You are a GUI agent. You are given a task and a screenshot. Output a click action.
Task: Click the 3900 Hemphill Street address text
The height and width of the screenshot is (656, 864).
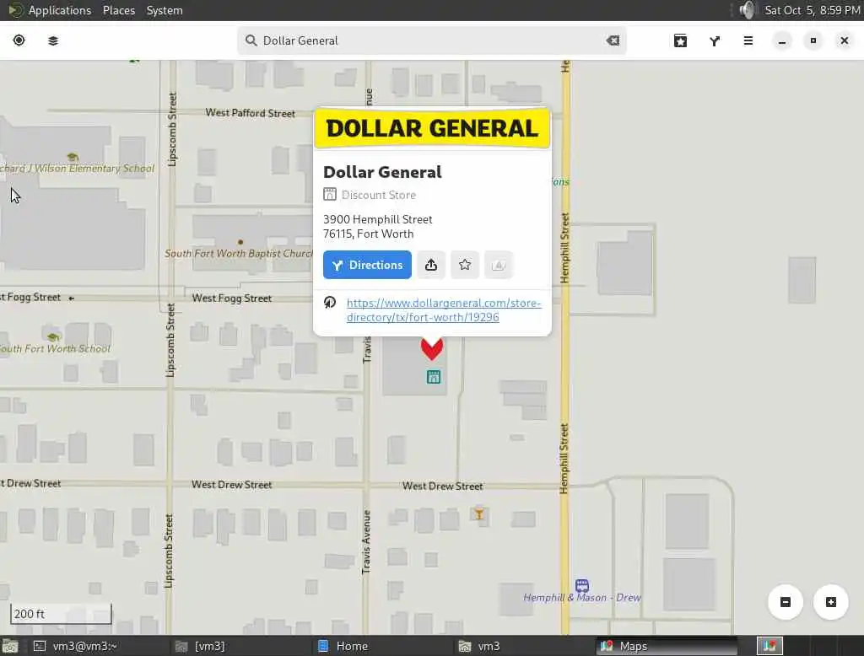coord(377,219)
